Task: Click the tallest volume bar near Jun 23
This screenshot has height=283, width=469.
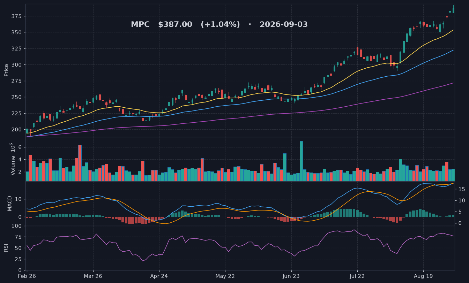Action: pyautogui.click(x=301, y=161)
